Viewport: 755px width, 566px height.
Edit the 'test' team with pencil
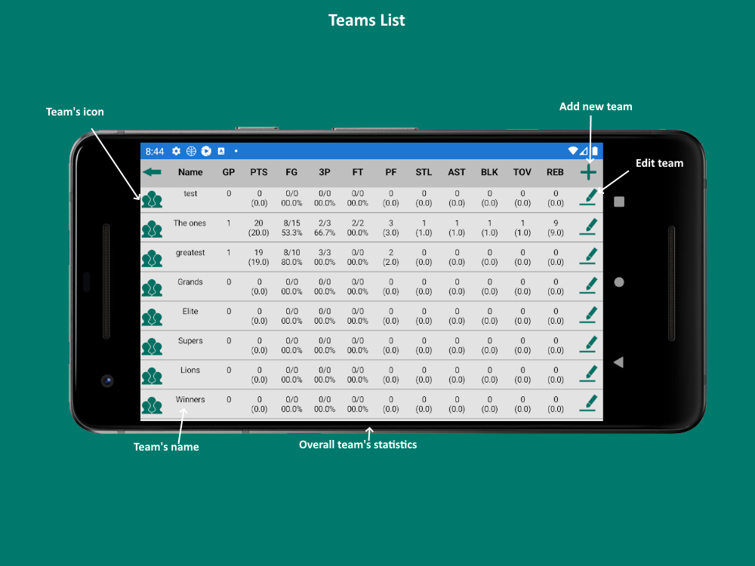(589, 198)
